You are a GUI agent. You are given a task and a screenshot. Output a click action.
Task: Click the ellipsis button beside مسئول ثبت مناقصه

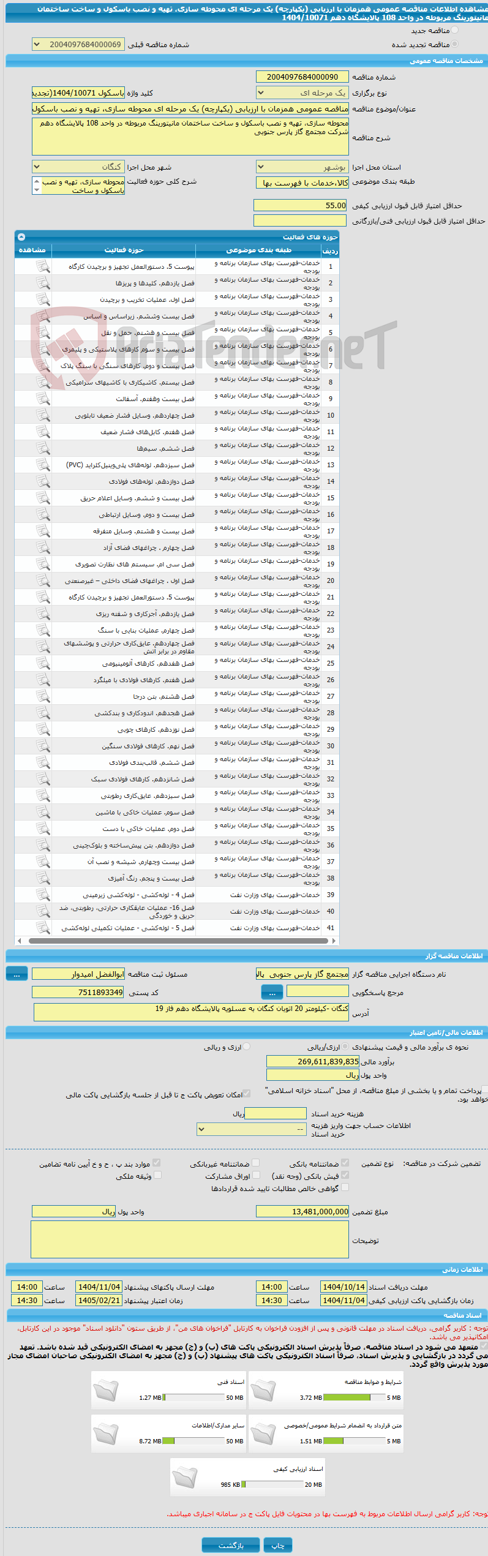(17, 974)
